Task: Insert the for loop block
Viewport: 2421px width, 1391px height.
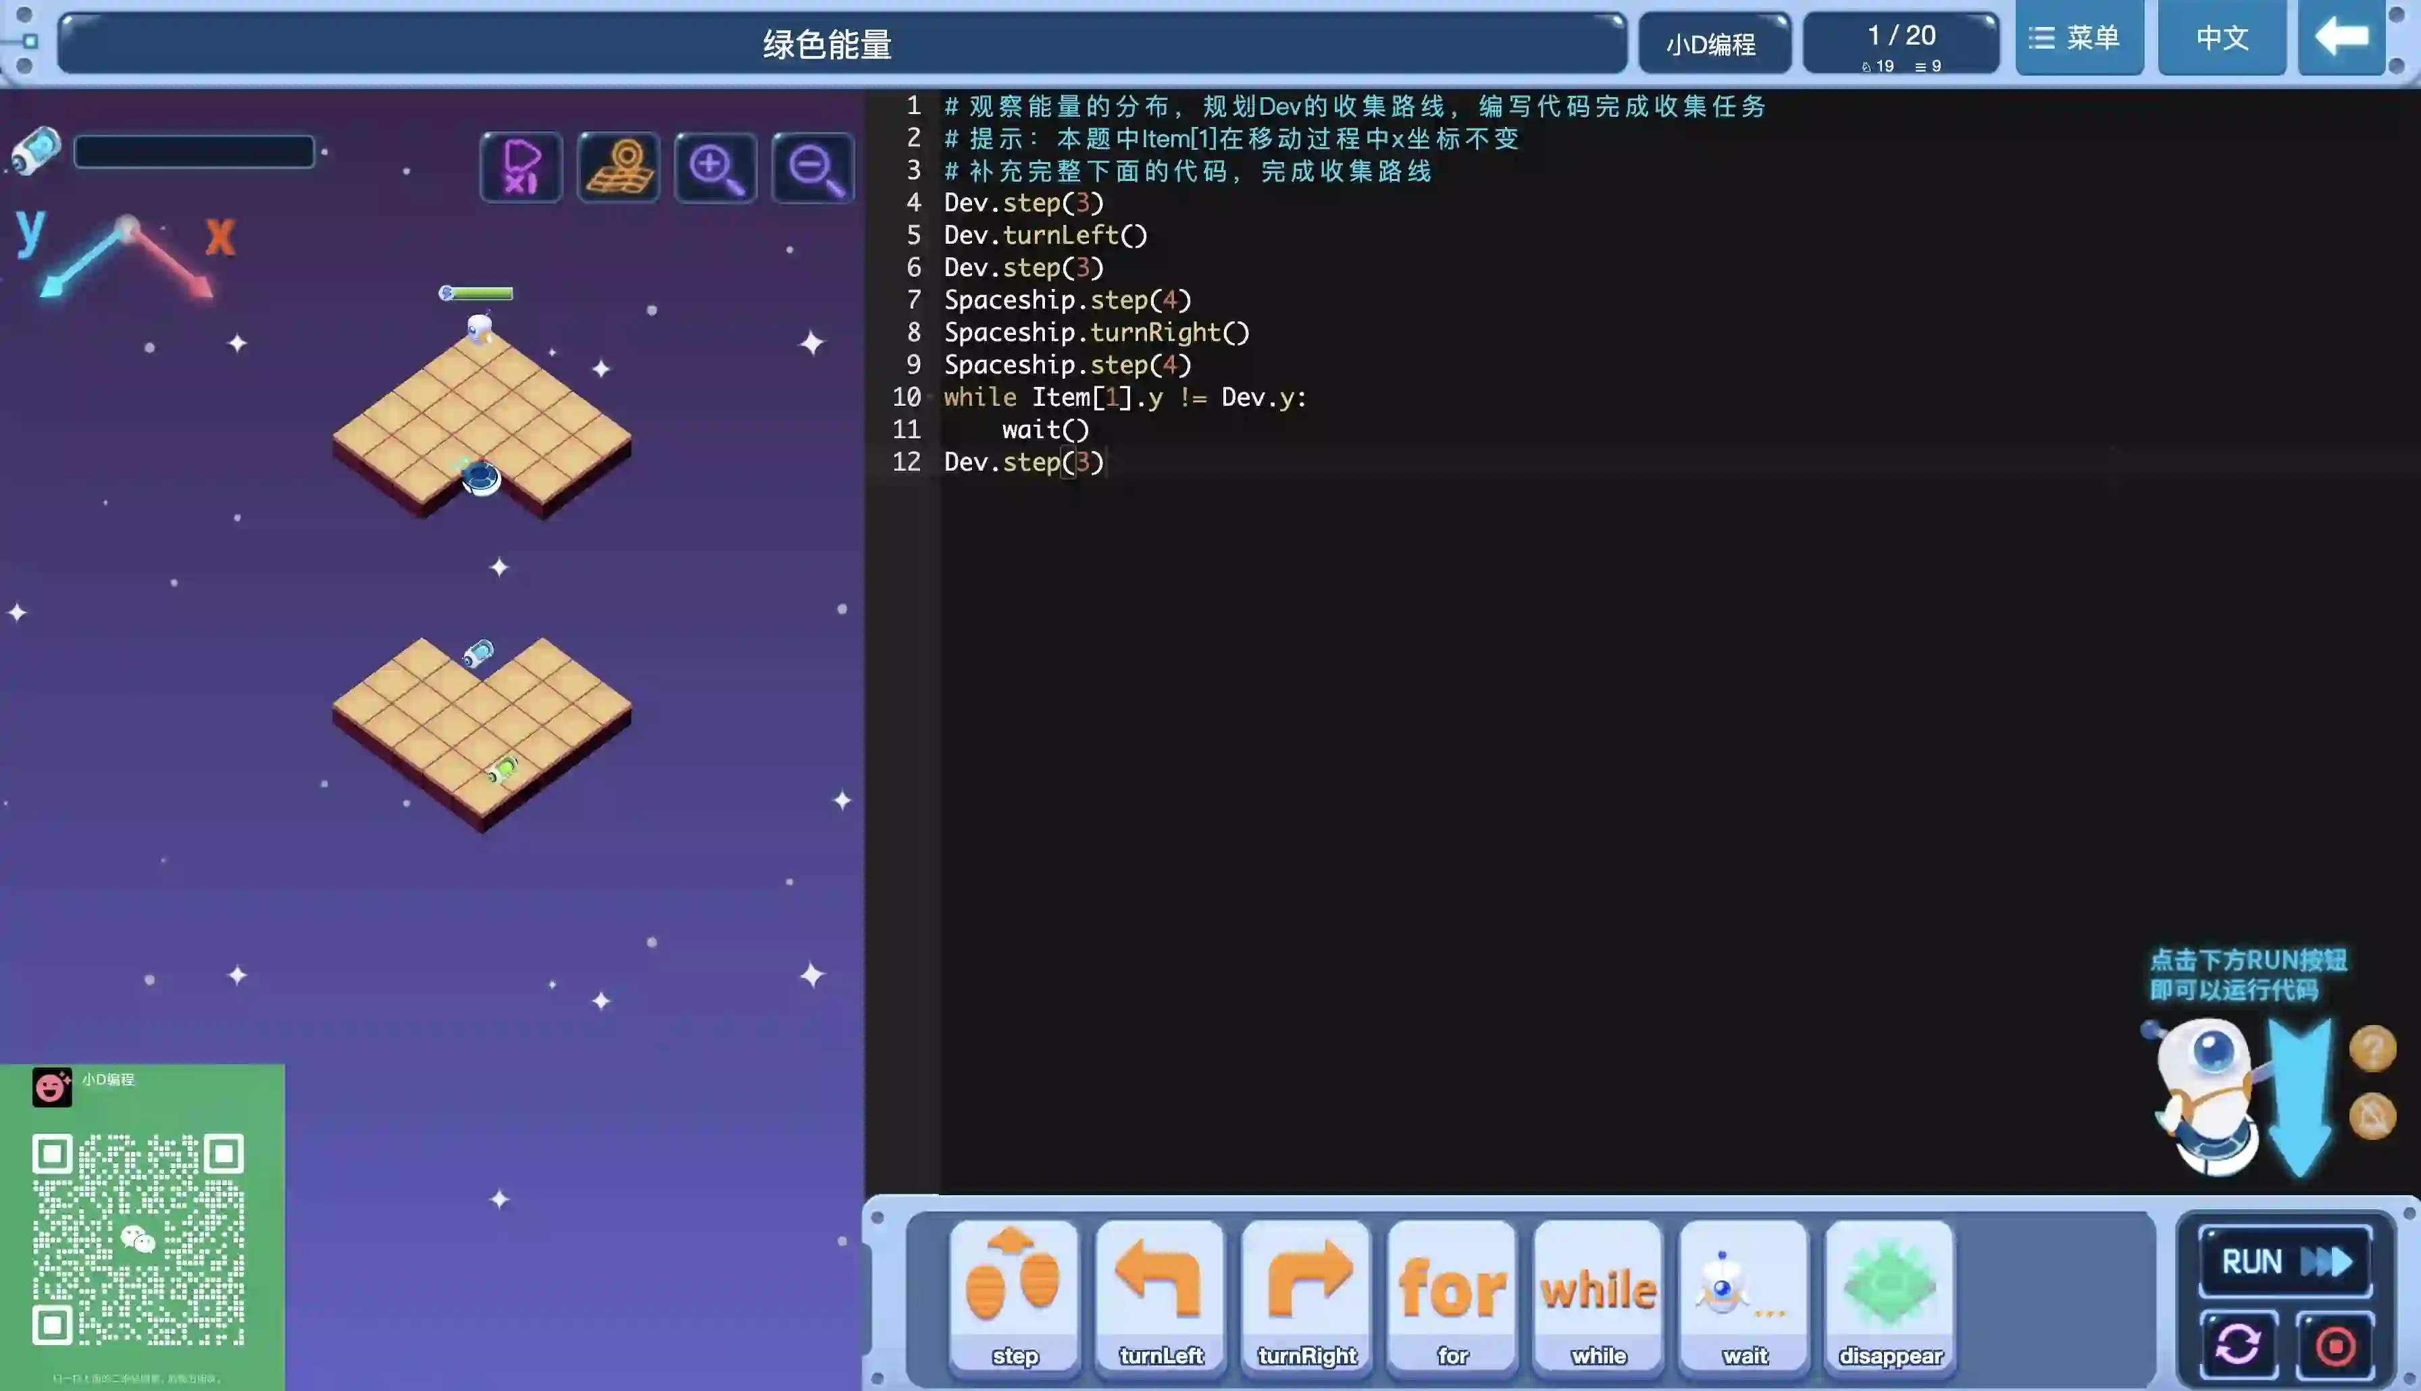Action: 1452,1296
